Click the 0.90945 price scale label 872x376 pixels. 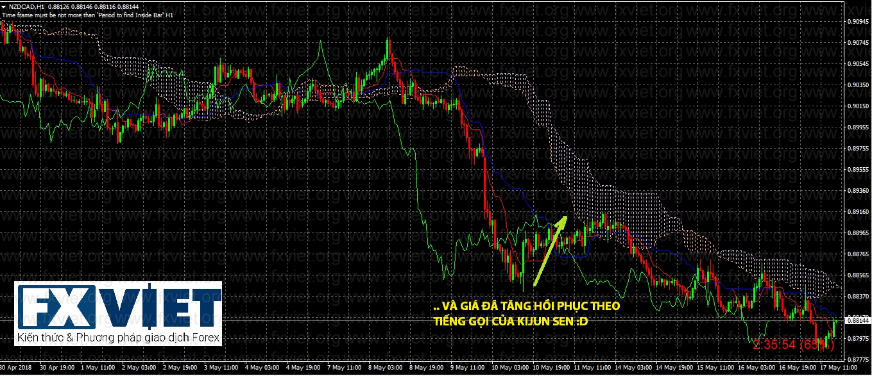[857, 21]
